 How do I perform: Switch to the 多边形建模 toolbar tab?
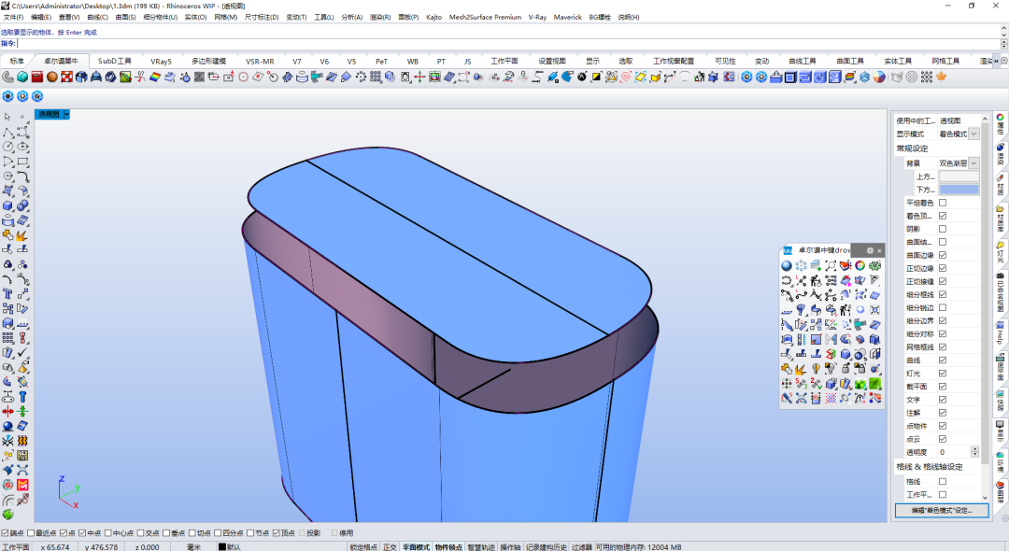coord(208,61)
